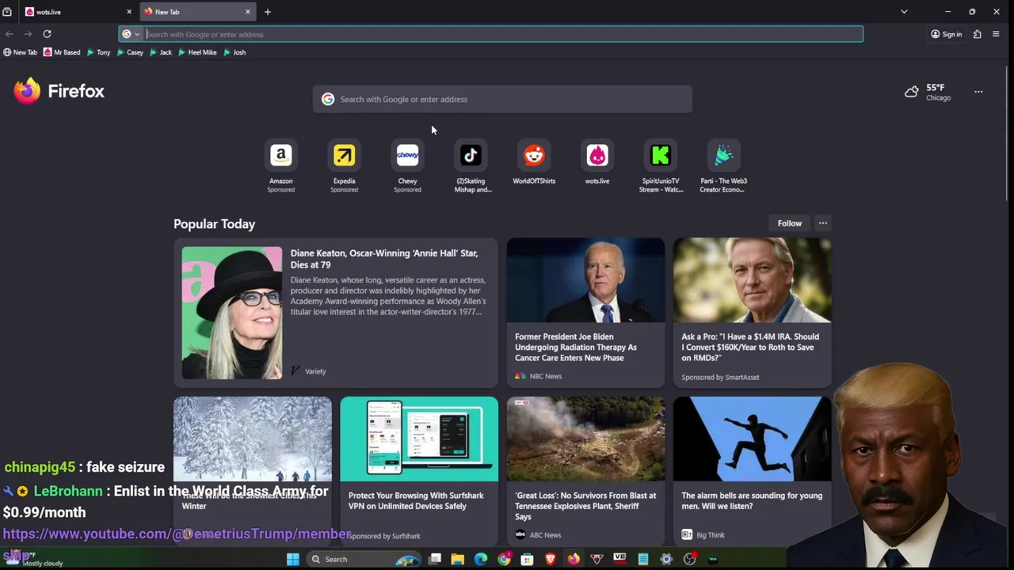This screenshot has height=570, width=1014.
Task: Close the wots.live tab
Action: click(x=129, y=12)
